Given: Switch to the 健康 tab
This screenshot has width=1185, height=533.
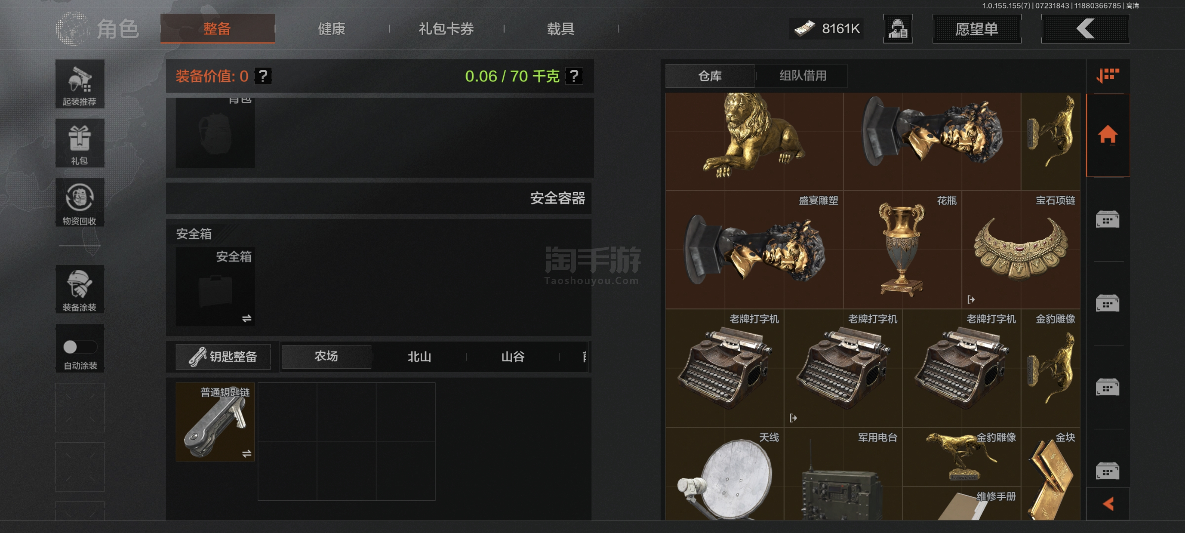Looking at the screenshot, I should (332, 29).
